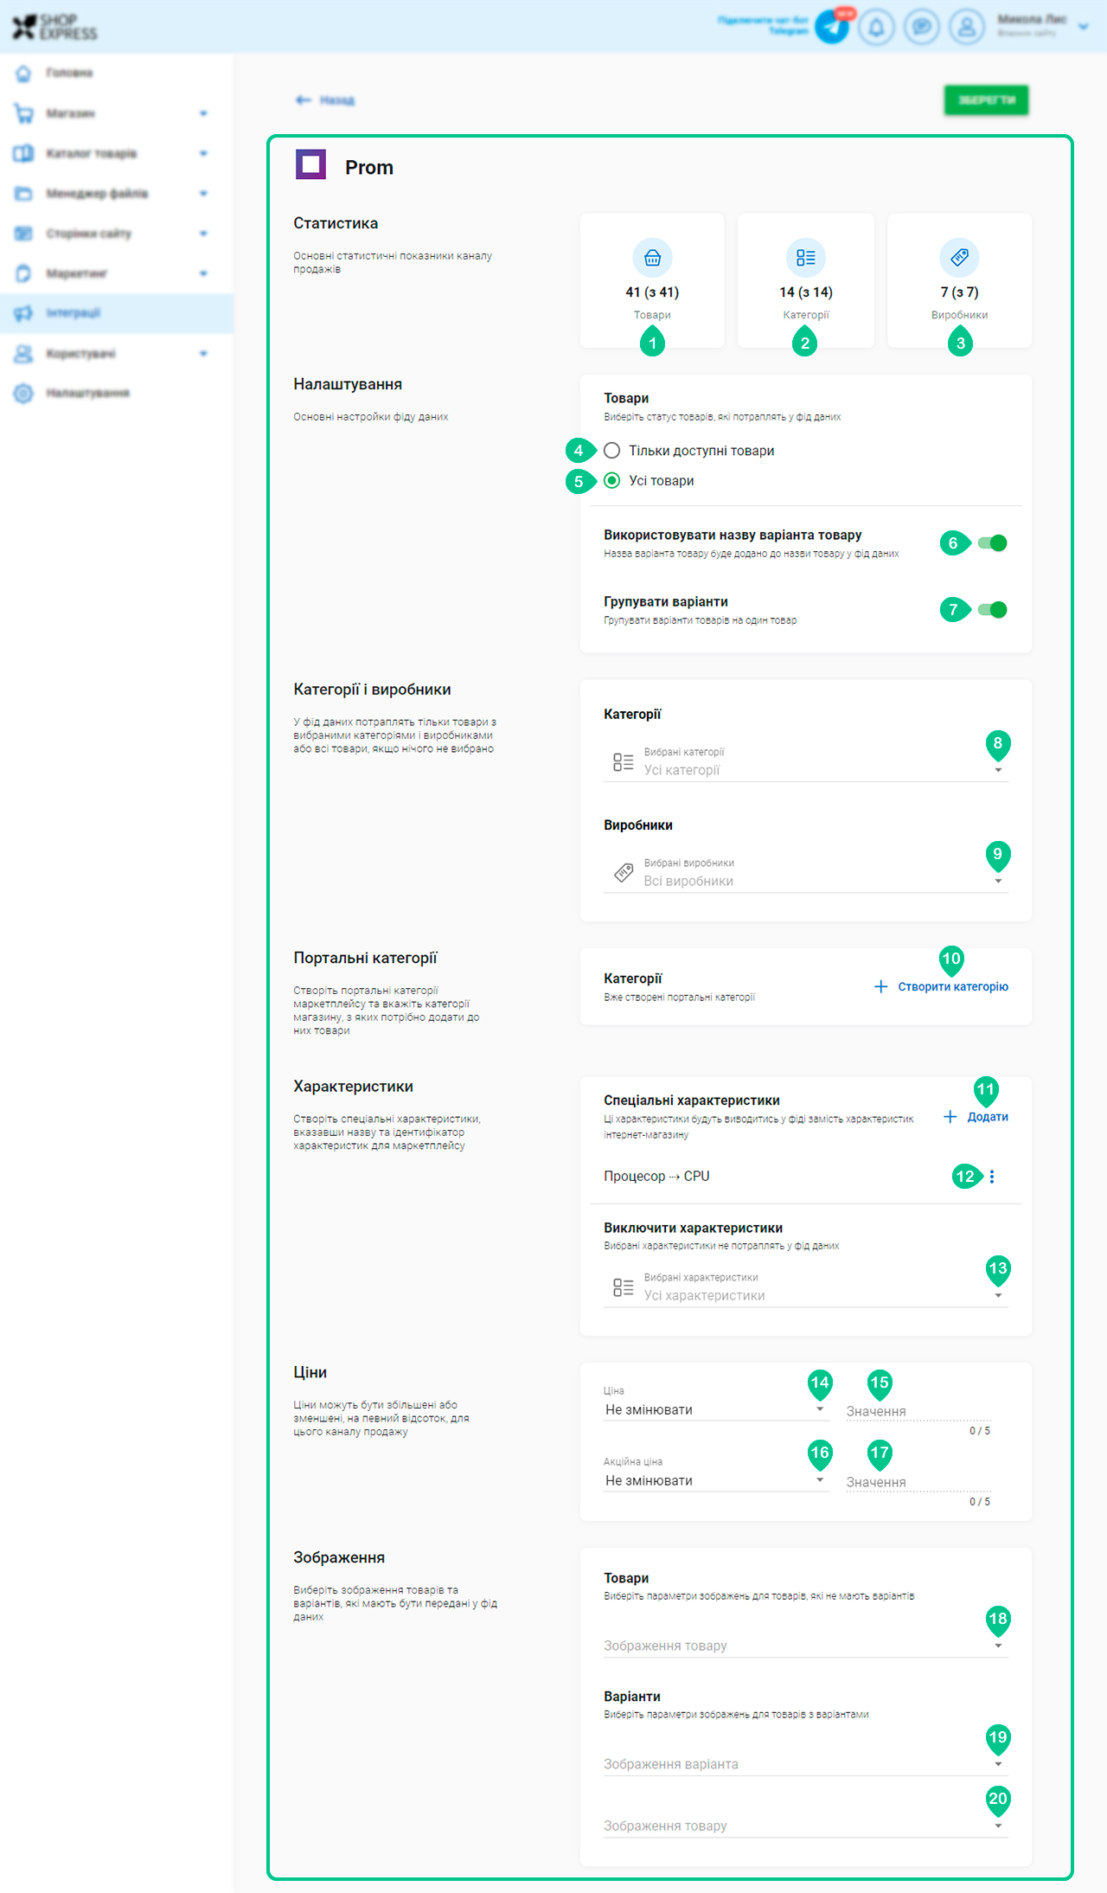Click plus icon next to Додати
The image size is (1107, 1893).
pos(950,1117)
